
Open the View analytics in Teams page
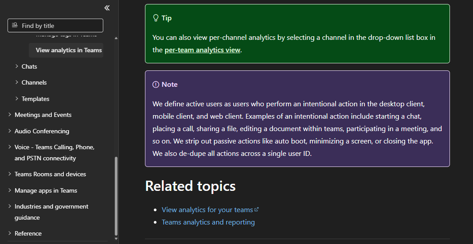coord(66,50)
